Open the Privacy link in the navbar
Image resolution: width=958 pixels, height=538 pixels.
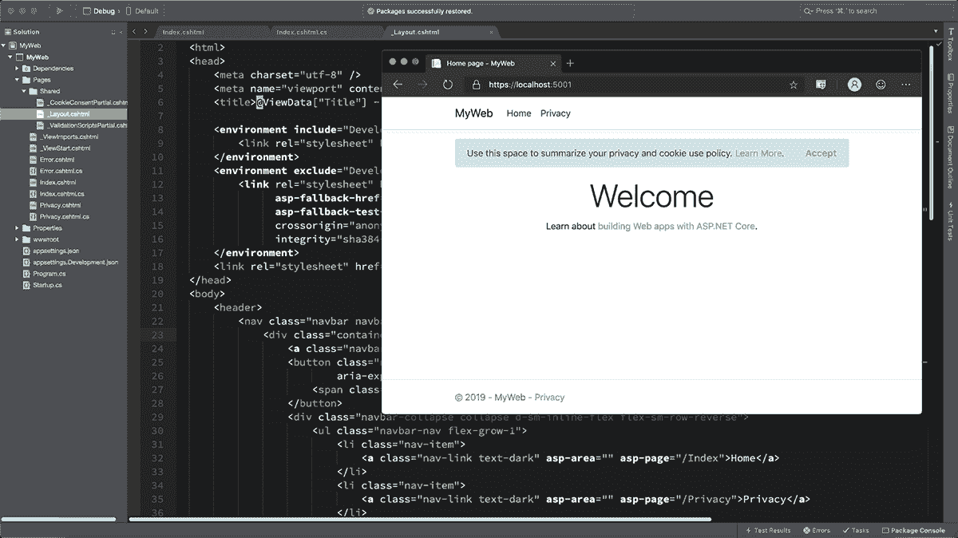pyautogui.click(x=555, y=113)
